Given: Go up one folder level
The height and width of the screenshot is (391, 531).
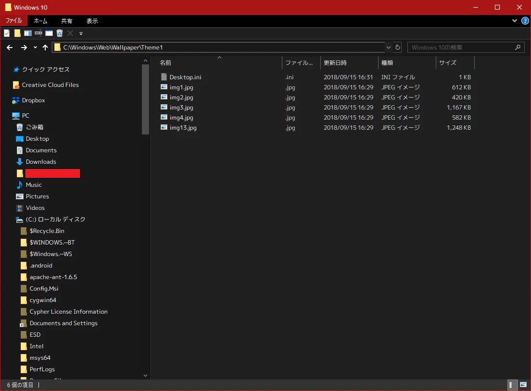Looking at the screenshot, I should coord(45,48).
